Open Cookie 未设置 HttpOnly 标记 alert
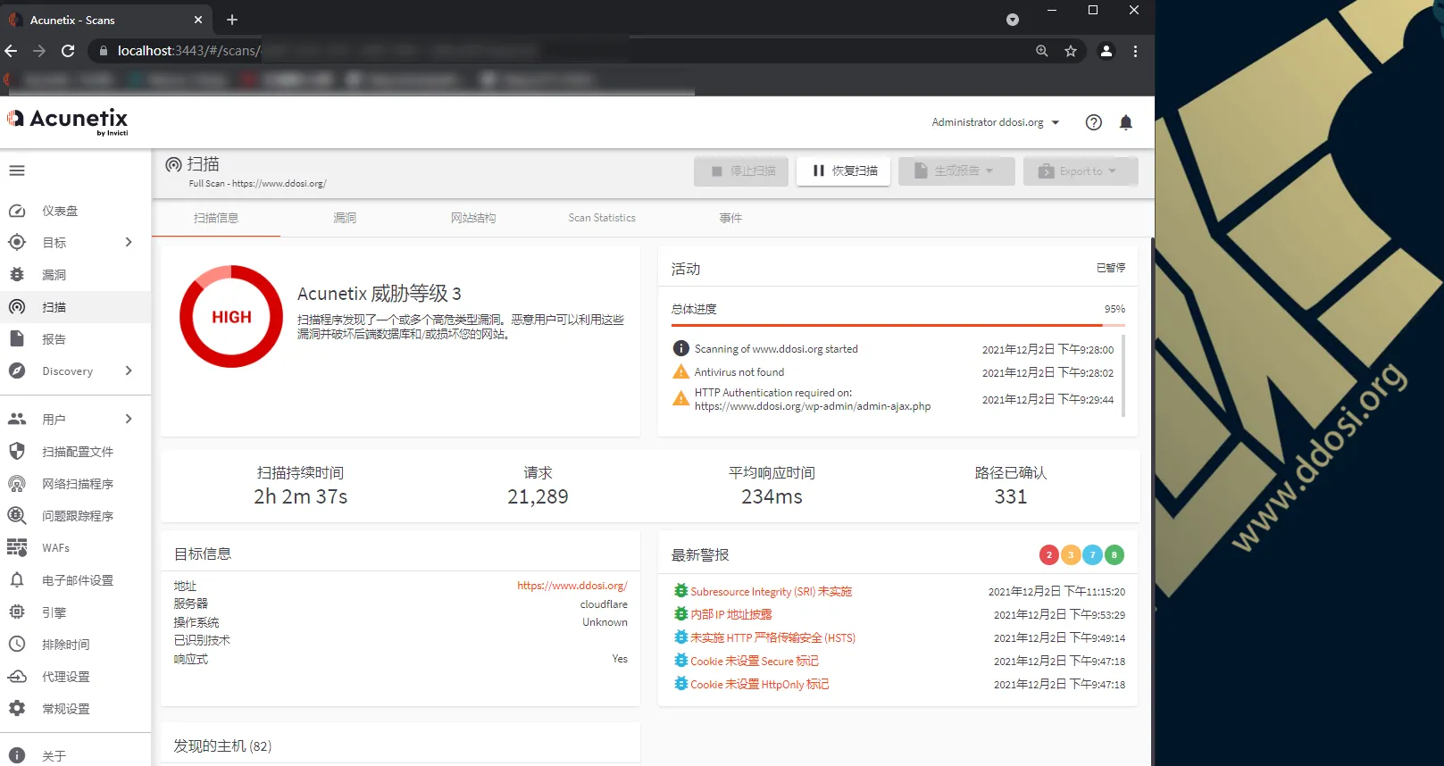The height and width of the screenshot is (766, 1444). coord(759,684)
